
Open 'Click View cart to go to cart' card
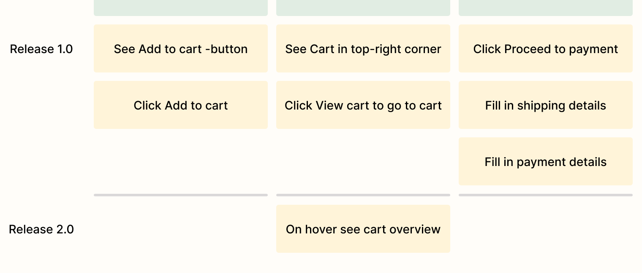[363, 105]
